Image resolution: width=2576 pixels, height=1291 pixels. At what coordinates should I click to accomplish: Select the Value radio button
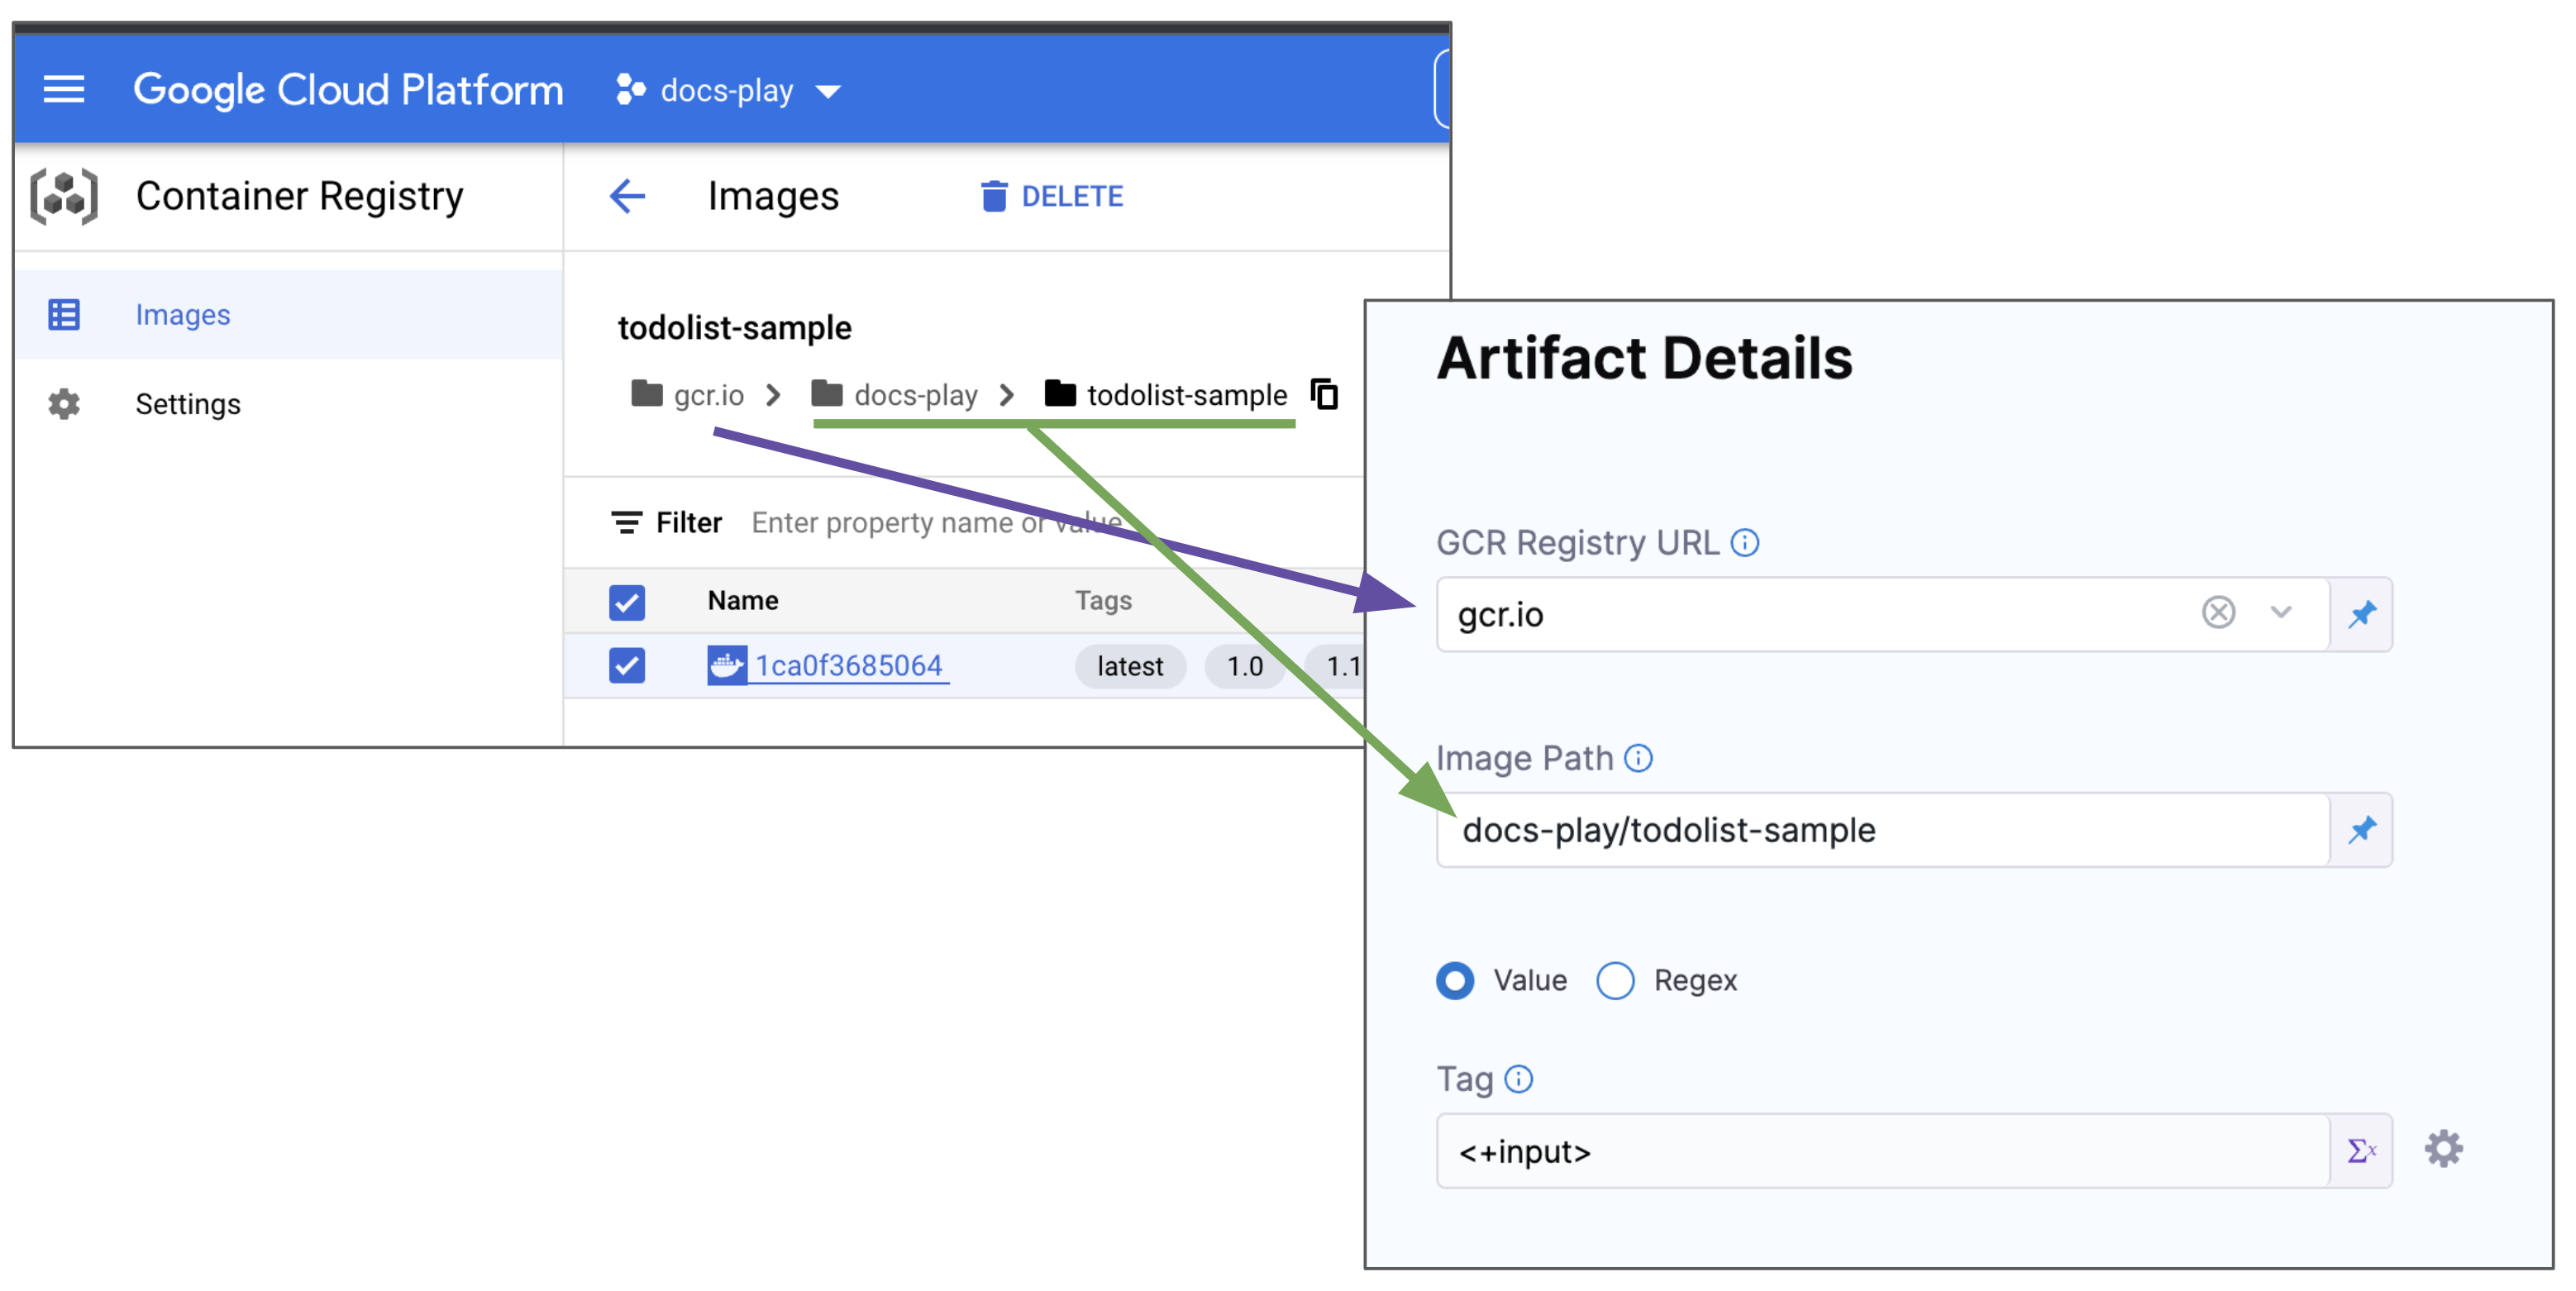click(1455, 981)
